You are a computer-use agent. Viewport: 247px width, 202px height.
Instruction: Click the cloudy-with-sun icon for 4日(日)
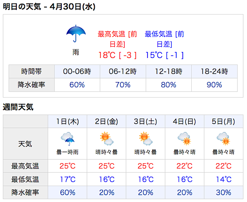[x=184, y=138]
